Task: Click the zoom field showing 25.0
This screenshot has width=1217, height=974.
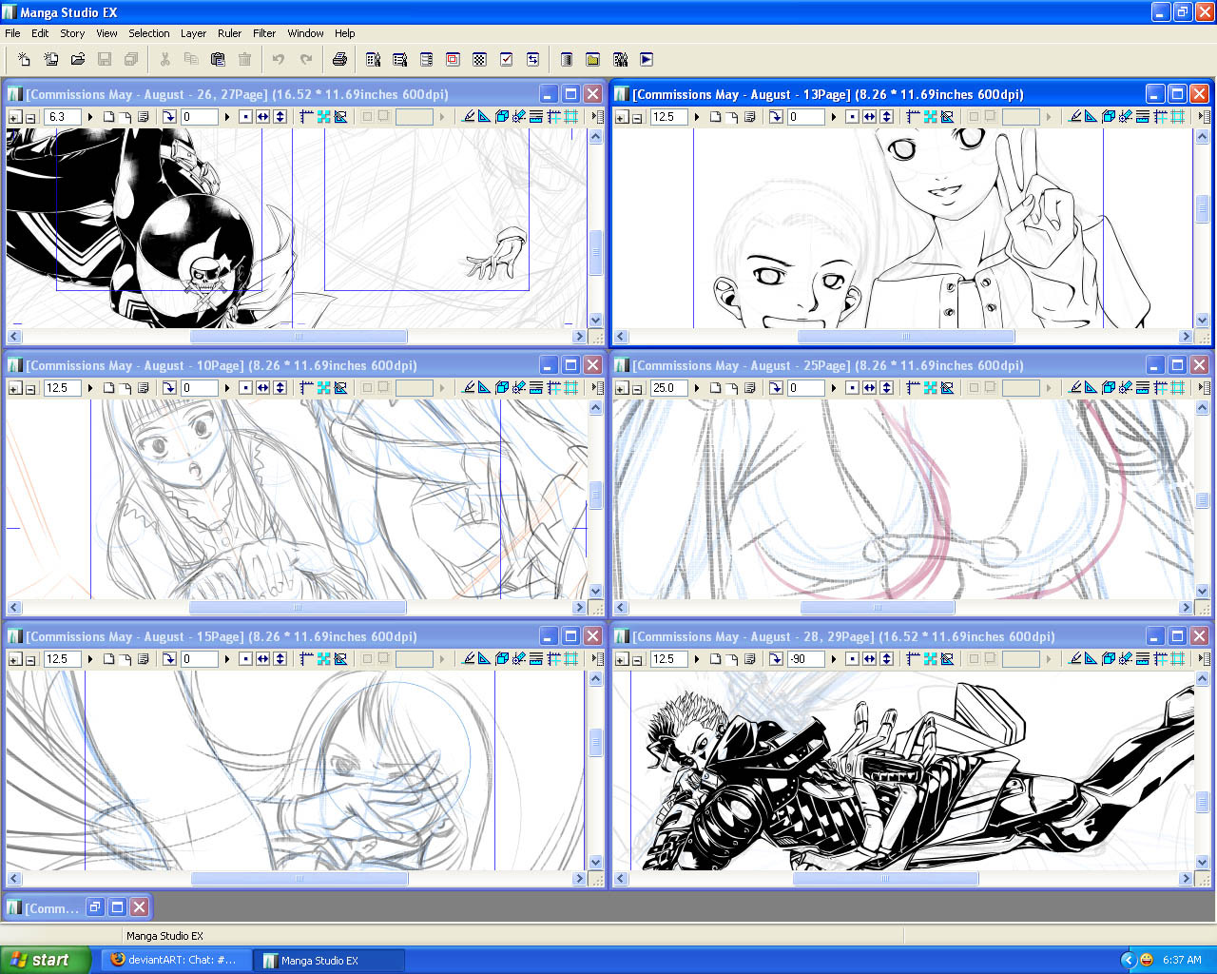Action: click(669, 388)
